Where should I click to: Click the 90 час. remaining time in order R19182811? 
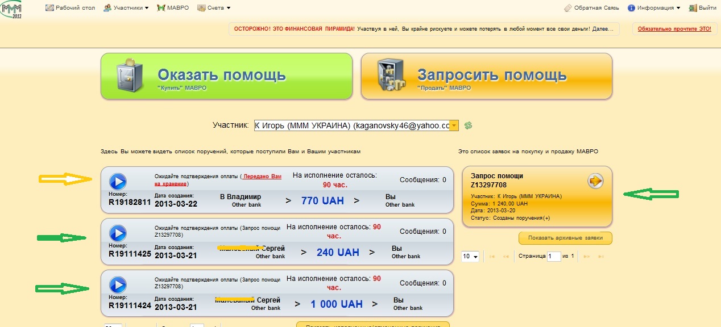[x=335, y=185]
